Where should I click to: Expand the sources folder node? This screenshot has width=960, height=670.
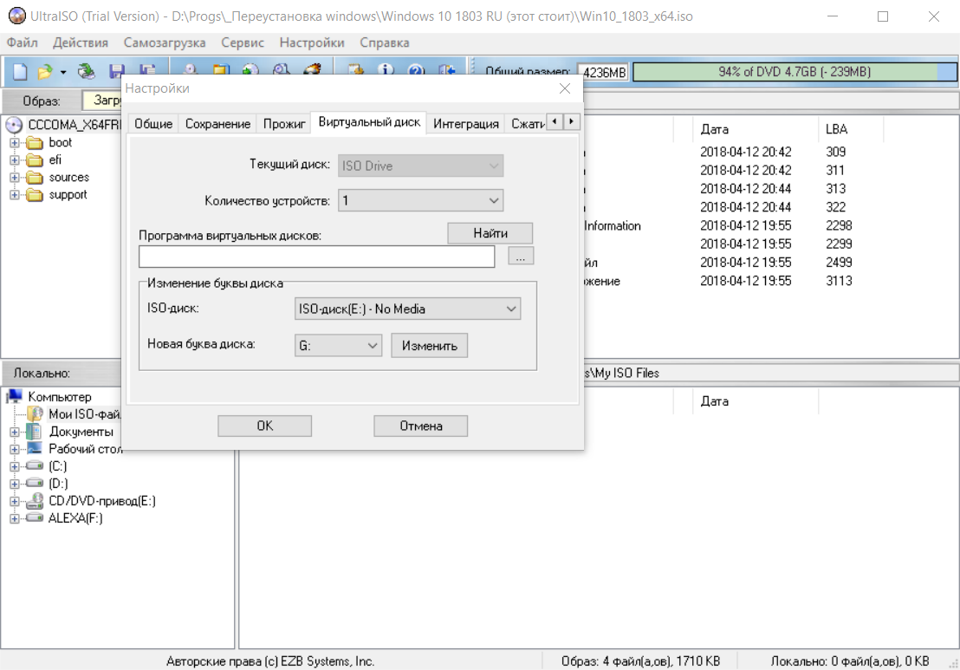tap(15, 178)
